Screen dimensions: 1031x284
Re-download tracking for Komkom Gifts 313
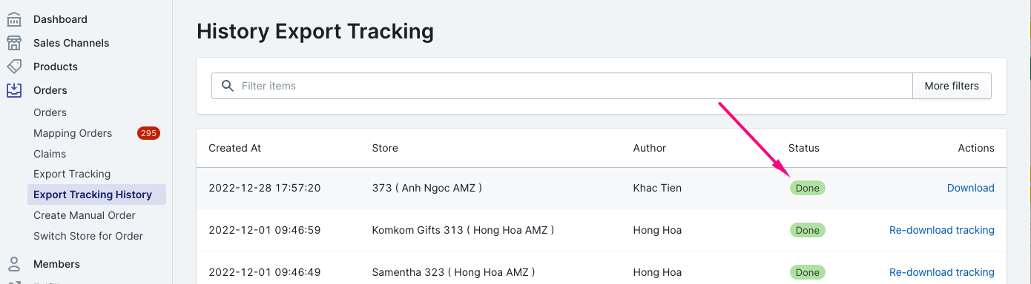pos(942,230)
